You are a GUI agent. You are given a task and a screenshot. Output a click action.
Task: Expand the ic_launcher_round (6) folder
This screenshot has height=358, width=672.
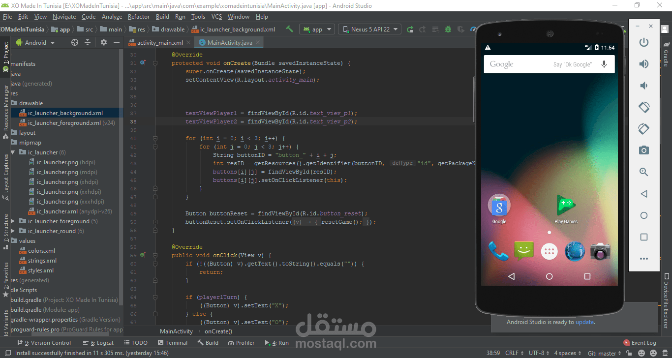click(x=13, y=231)
